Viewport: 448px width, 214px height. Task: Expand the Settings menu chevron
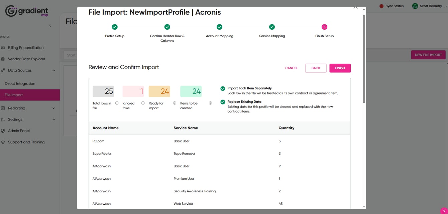pyautogui.click(x=54, y=119)
